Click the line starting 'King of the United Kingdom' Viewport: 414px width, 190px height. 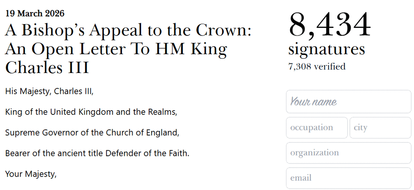(x=91, y=112)
